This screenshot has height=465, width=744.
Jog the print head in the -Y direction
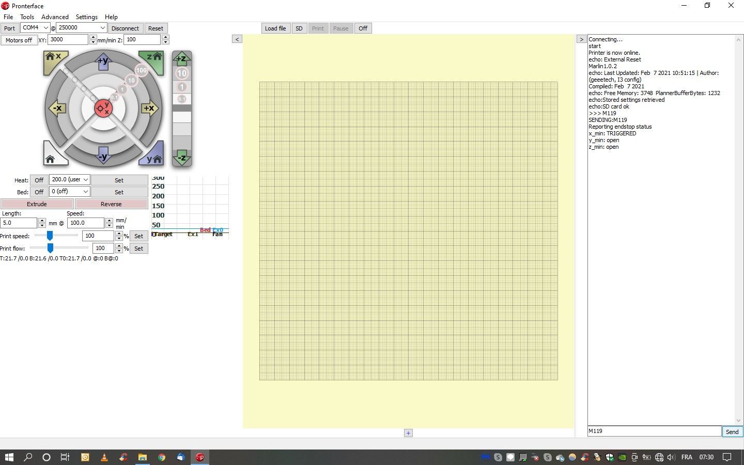pyautogui.click(x=103, y=156)
